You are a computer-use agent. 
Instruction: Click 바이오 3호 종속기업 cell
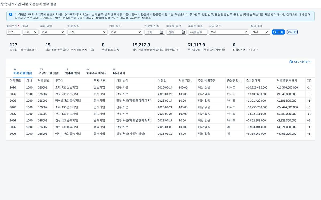(72, 101)
